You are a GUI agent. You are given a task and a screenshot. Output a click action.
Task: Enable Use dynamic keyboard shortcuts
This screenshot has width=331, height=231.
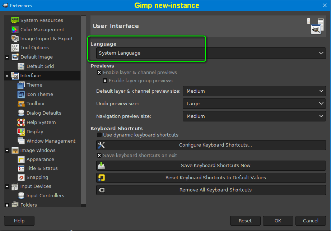pyautogui.click(x=99, y=135)
